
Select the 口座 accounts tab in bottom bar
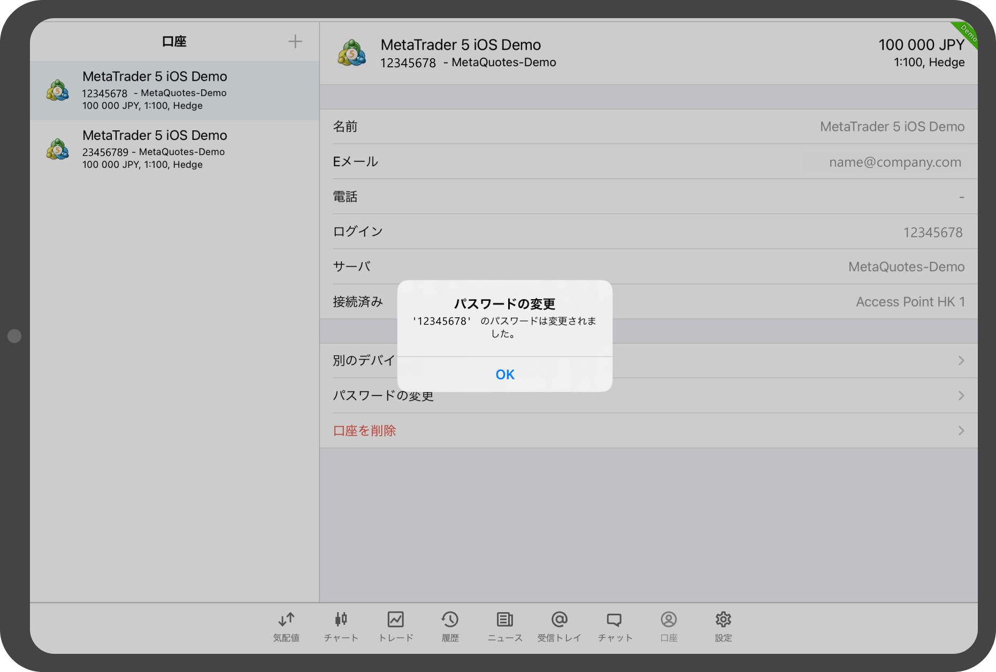click(669, 626)
